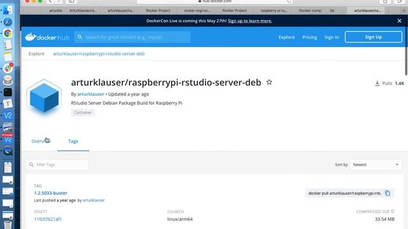Click the Docker Hub whale logo

[47, 37]
